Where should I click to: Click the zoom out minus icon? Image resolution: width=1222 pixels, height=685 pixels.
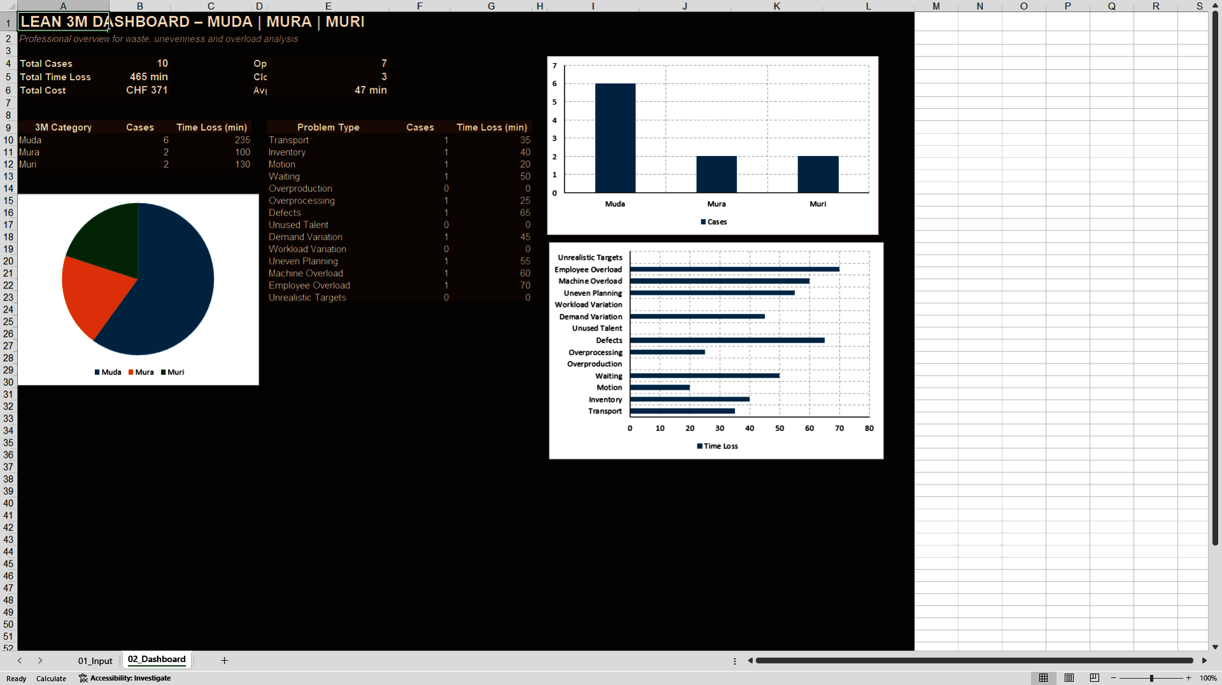pyautogui.click(x=1114, y=678)
